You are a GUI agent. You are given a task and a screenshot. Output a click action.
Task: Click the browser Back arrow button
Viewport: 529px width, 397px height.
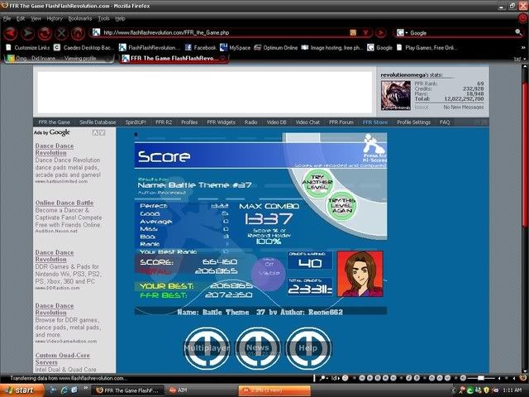click(x=10, y=33)
